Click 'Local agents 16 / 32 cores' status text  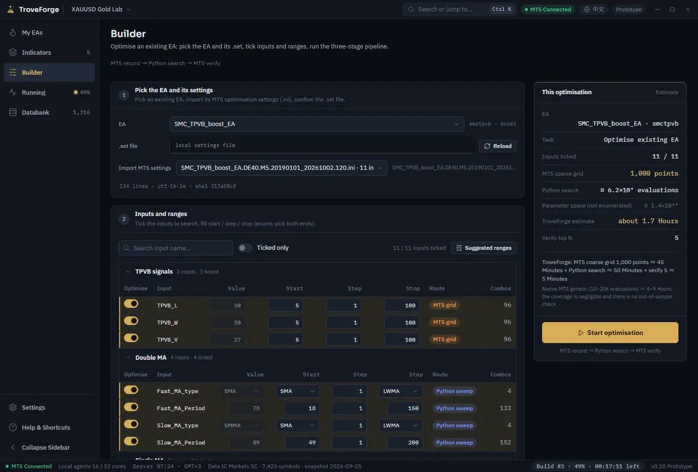92,466
